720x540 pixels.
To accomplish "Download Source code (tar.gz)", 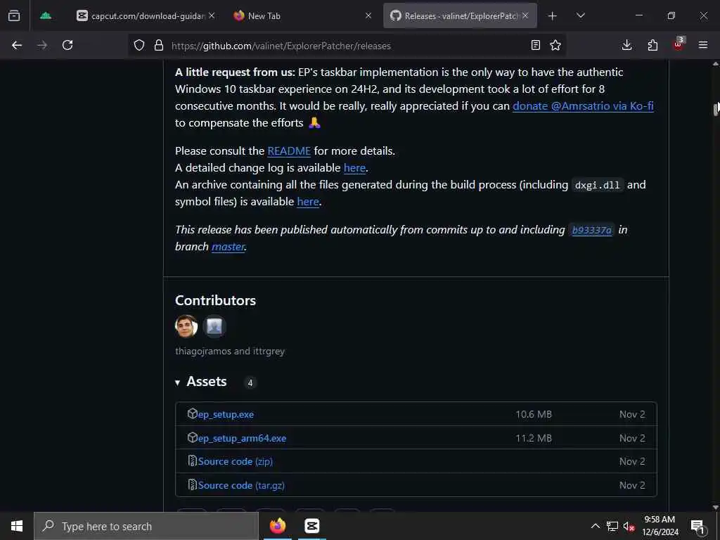I will pyautogui.click(x=241, y=485).
